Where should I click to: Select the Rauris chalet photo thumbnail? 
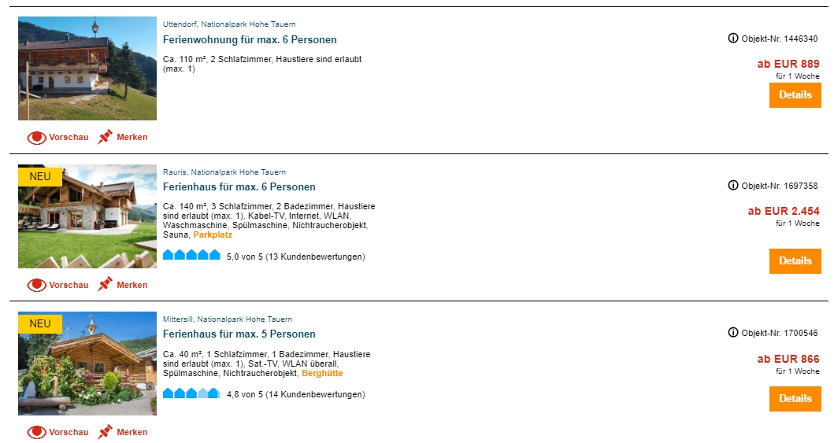(87, 216)
